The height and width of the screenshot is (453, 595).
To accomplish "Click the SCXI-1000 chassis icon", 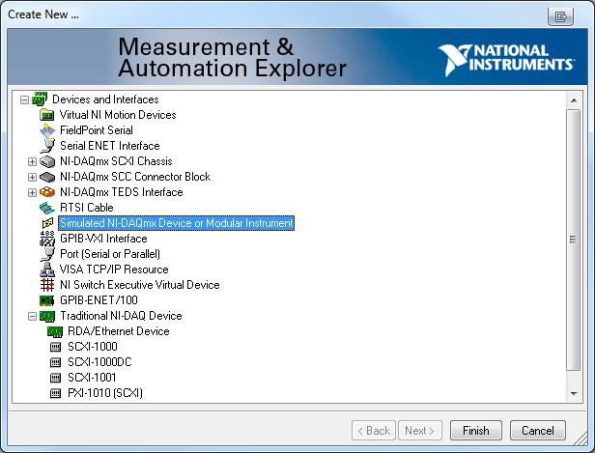I will tap(55, 347).
